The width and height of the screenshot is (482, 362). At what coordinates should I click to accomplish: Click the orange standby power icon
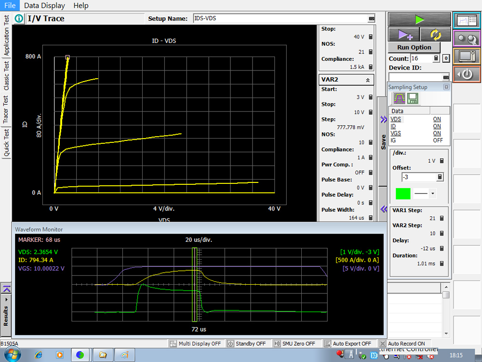click(466, 74)
